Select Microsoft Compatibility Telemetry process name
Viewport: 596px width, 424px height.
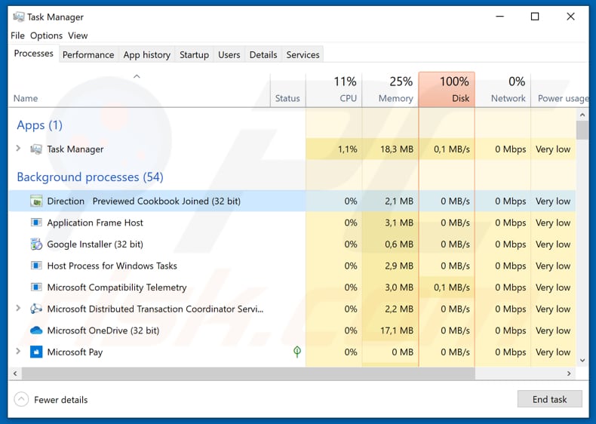coord(117,287)
